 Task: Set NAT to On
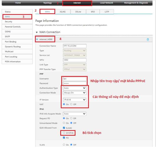(x=64, y=104)
